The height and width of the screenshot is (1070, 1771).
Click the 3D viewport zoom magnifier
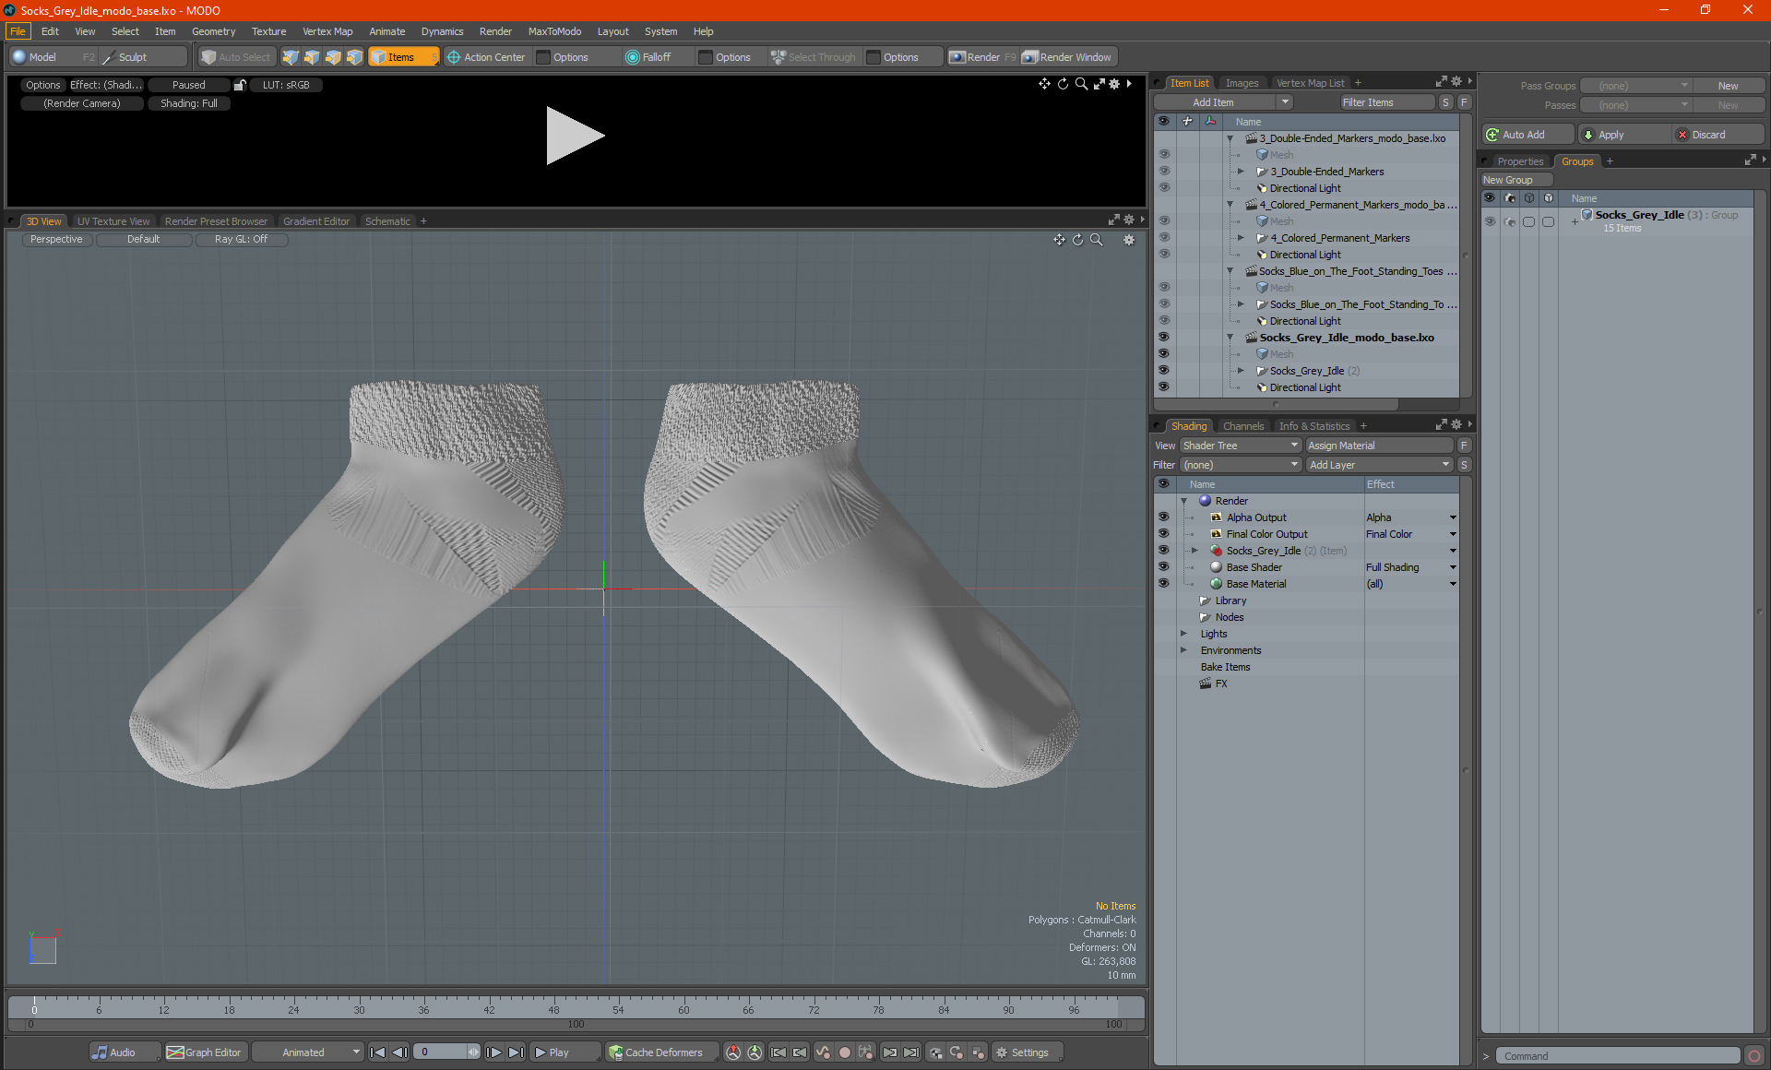(1097, 240)
